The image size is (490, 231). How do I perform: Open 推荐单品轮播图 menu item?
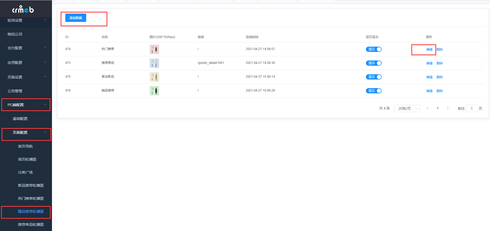[26, 224]
